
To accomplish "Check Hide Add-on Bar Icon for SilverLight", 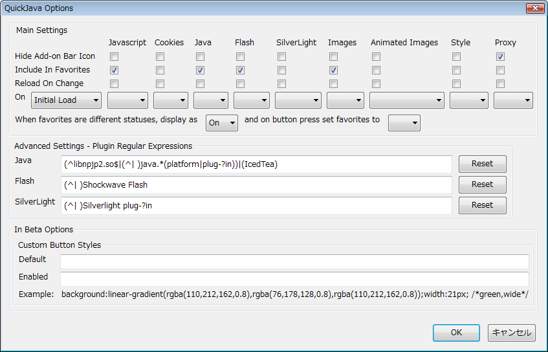I will pos(281,57).
